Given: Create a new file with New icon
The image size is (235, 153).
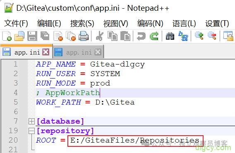Looking at the screenshot, I should coord(7,36).
